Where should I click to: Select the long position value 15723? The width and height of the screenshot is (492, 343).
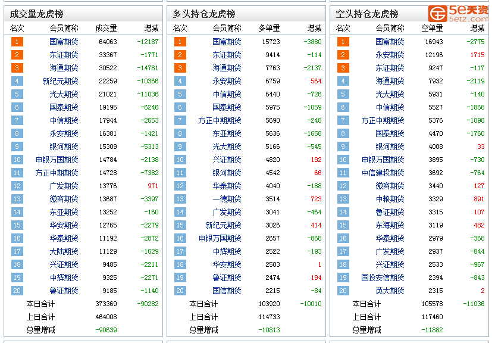click(271, 42)
